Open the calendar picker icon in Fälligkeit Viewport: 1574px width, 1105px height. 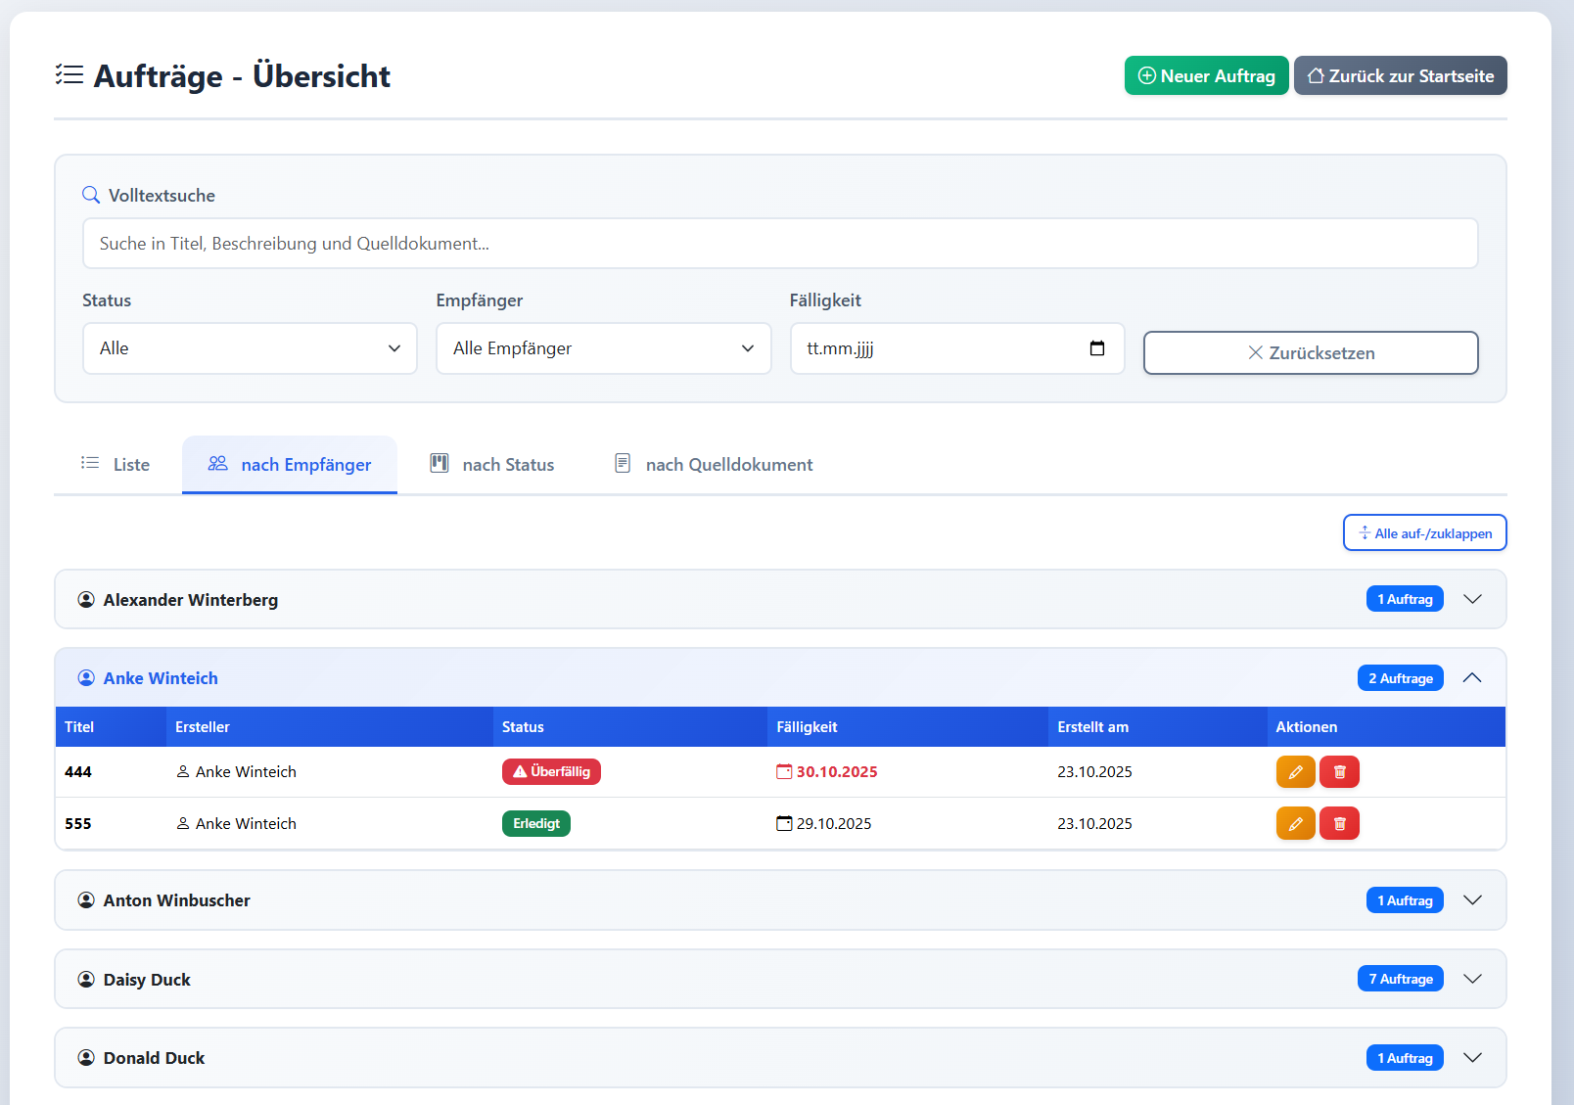tap(1096, 348)
